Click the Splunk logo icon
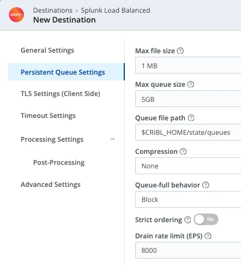The width and height of the screenshot is (241, 265). click(16, 14)
